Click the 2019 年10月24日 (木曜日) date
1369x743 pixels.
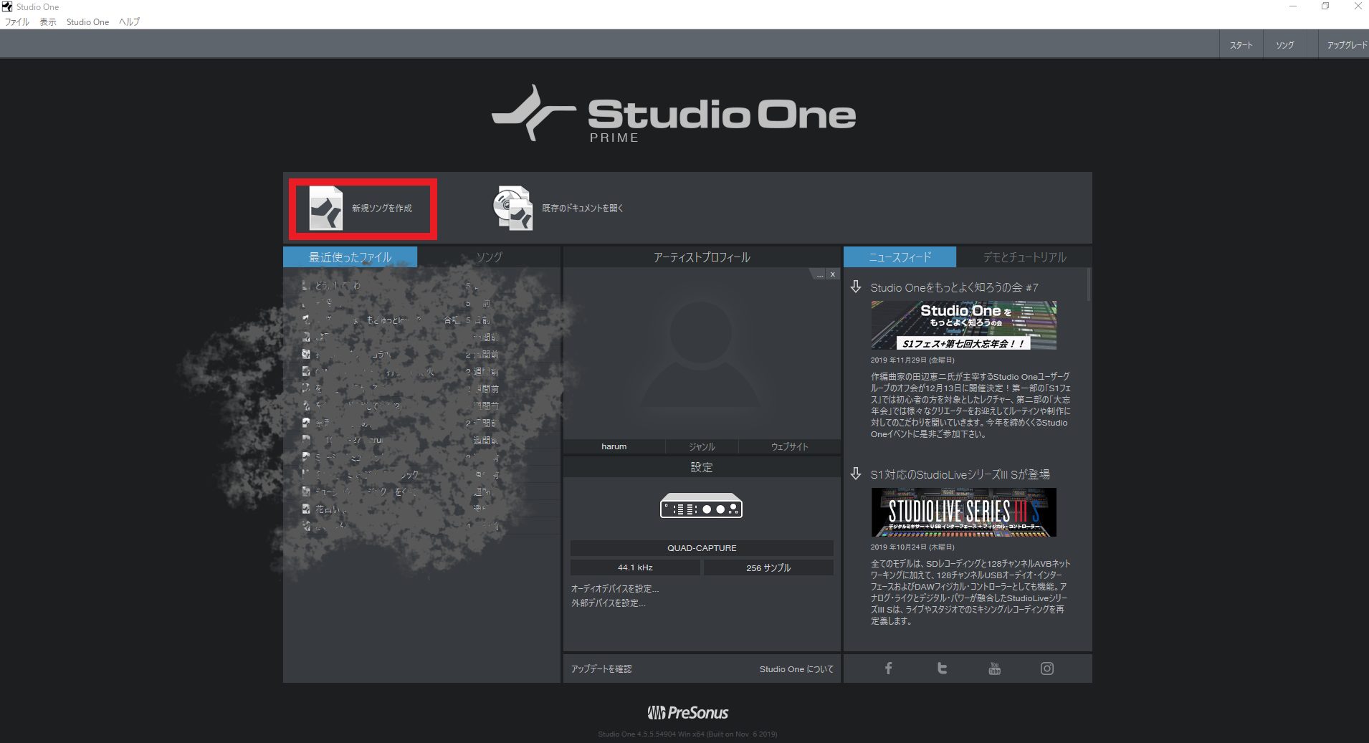tap(912, 547)
